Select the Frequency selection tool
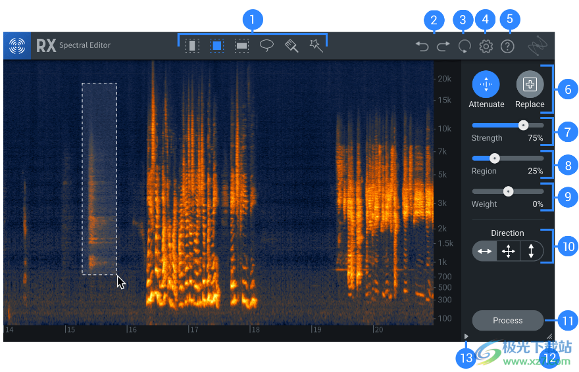 click(x=241, y=46)
